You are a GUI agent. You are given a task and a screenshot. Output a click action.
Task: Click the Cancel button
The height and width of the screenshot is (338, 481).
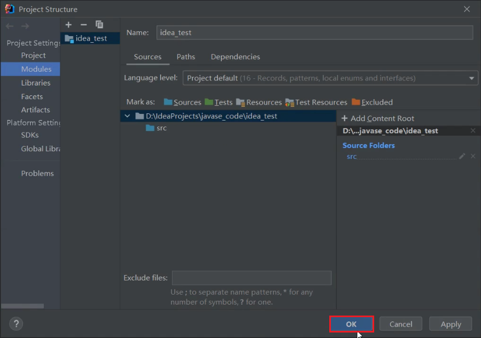point(400,324)
